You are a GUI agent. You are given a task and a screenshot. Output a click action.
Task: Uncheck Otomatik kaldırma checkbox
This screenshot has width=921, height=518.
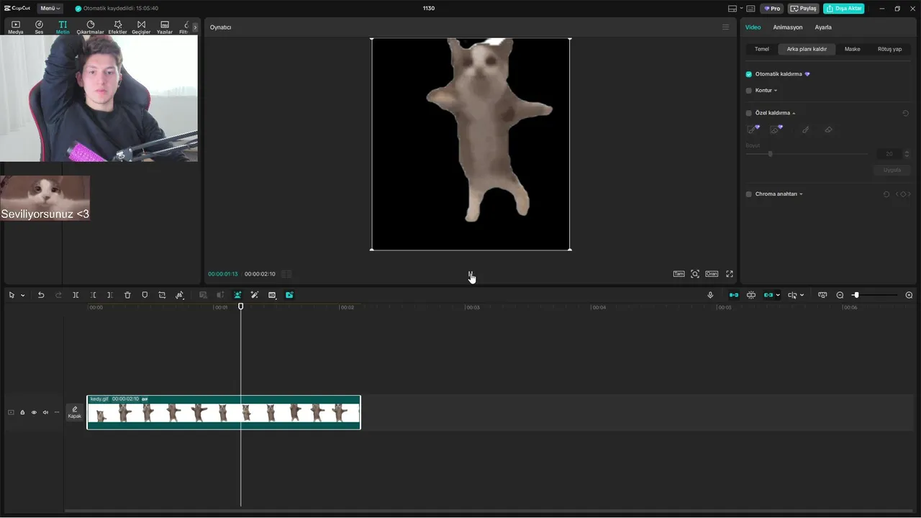[x=749, y=74]
